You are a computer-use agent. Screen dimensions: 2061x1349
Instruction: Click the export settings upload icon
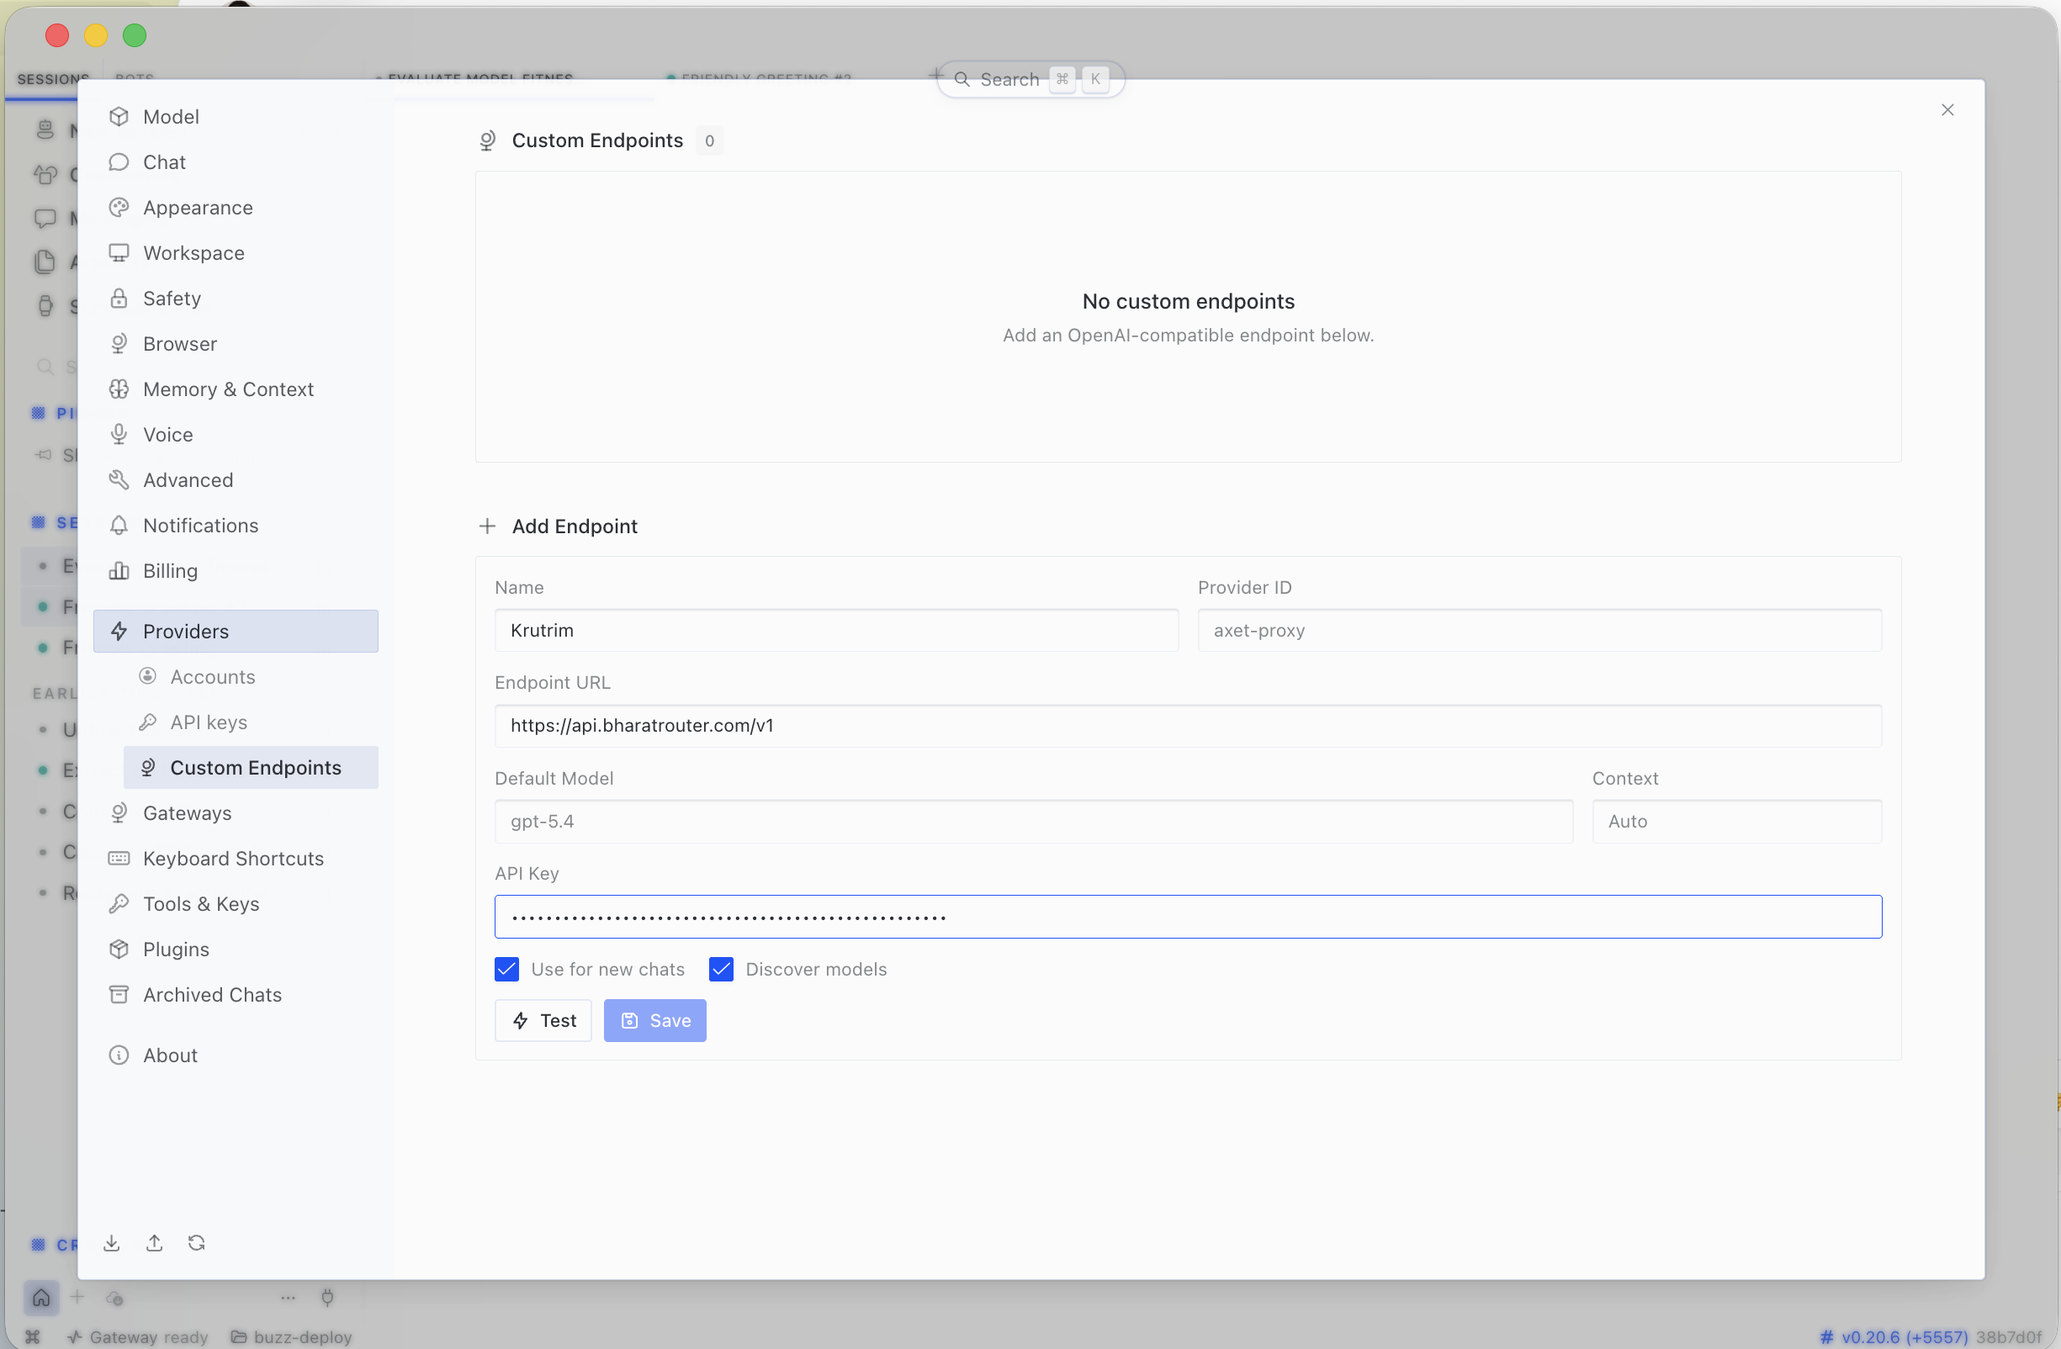pyautogui.click(x=154, y=1243)
